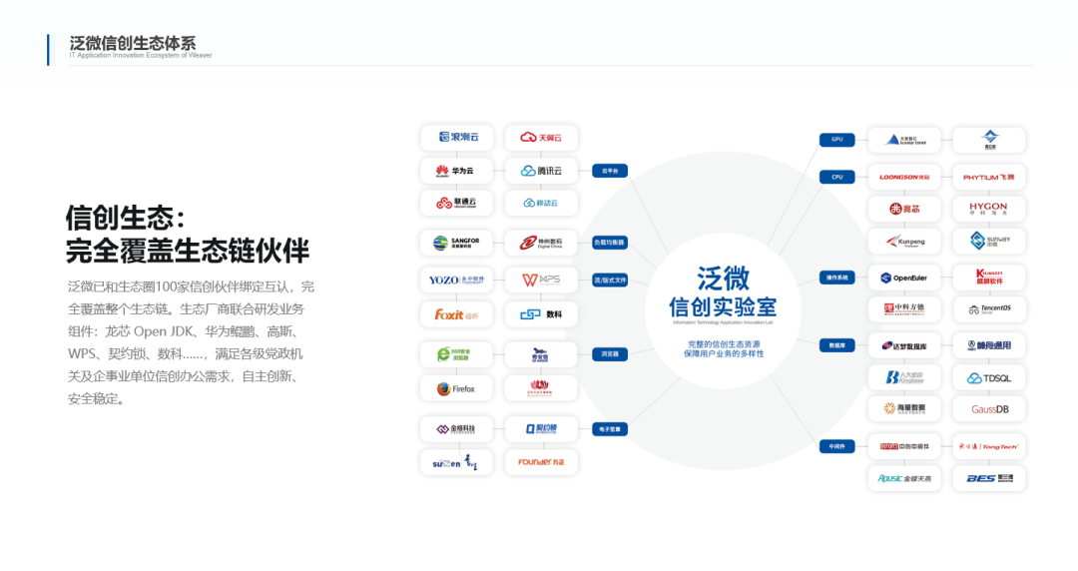Click the 神舟通用 logo card

(x=989, y=345)
